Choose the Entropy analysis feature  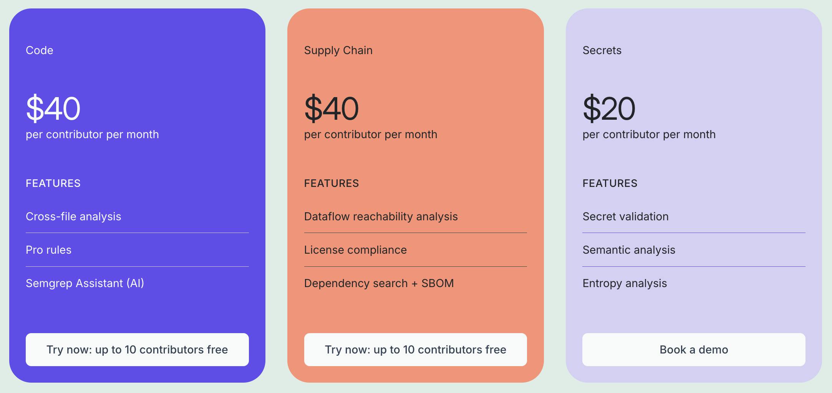click(x=625, y=283)
